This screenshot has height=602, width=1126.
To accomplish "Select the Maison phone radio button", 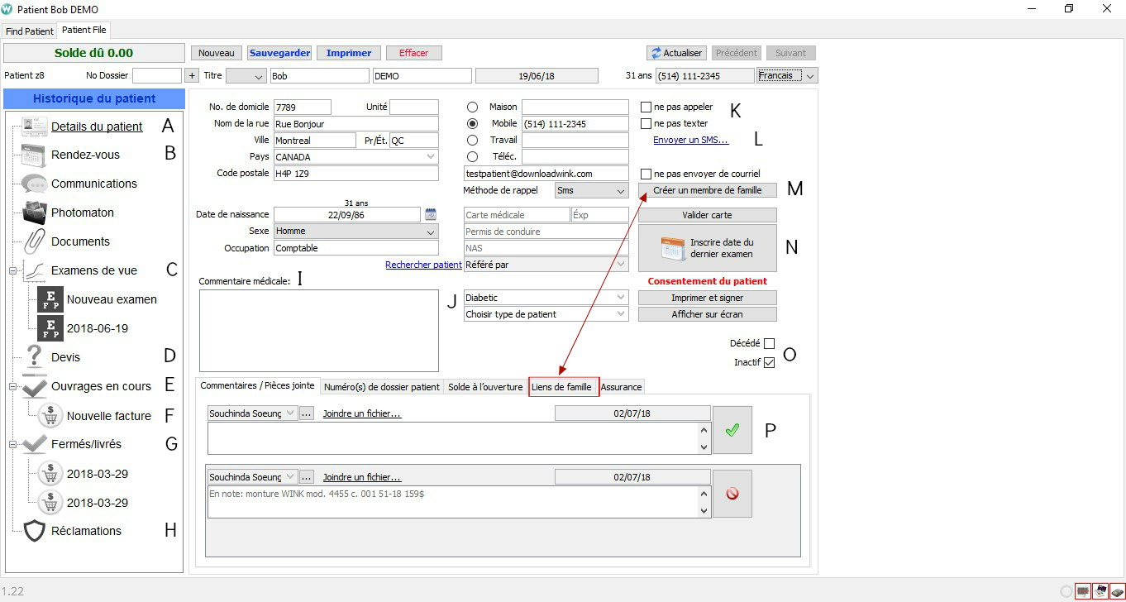I will pos(473,107).
